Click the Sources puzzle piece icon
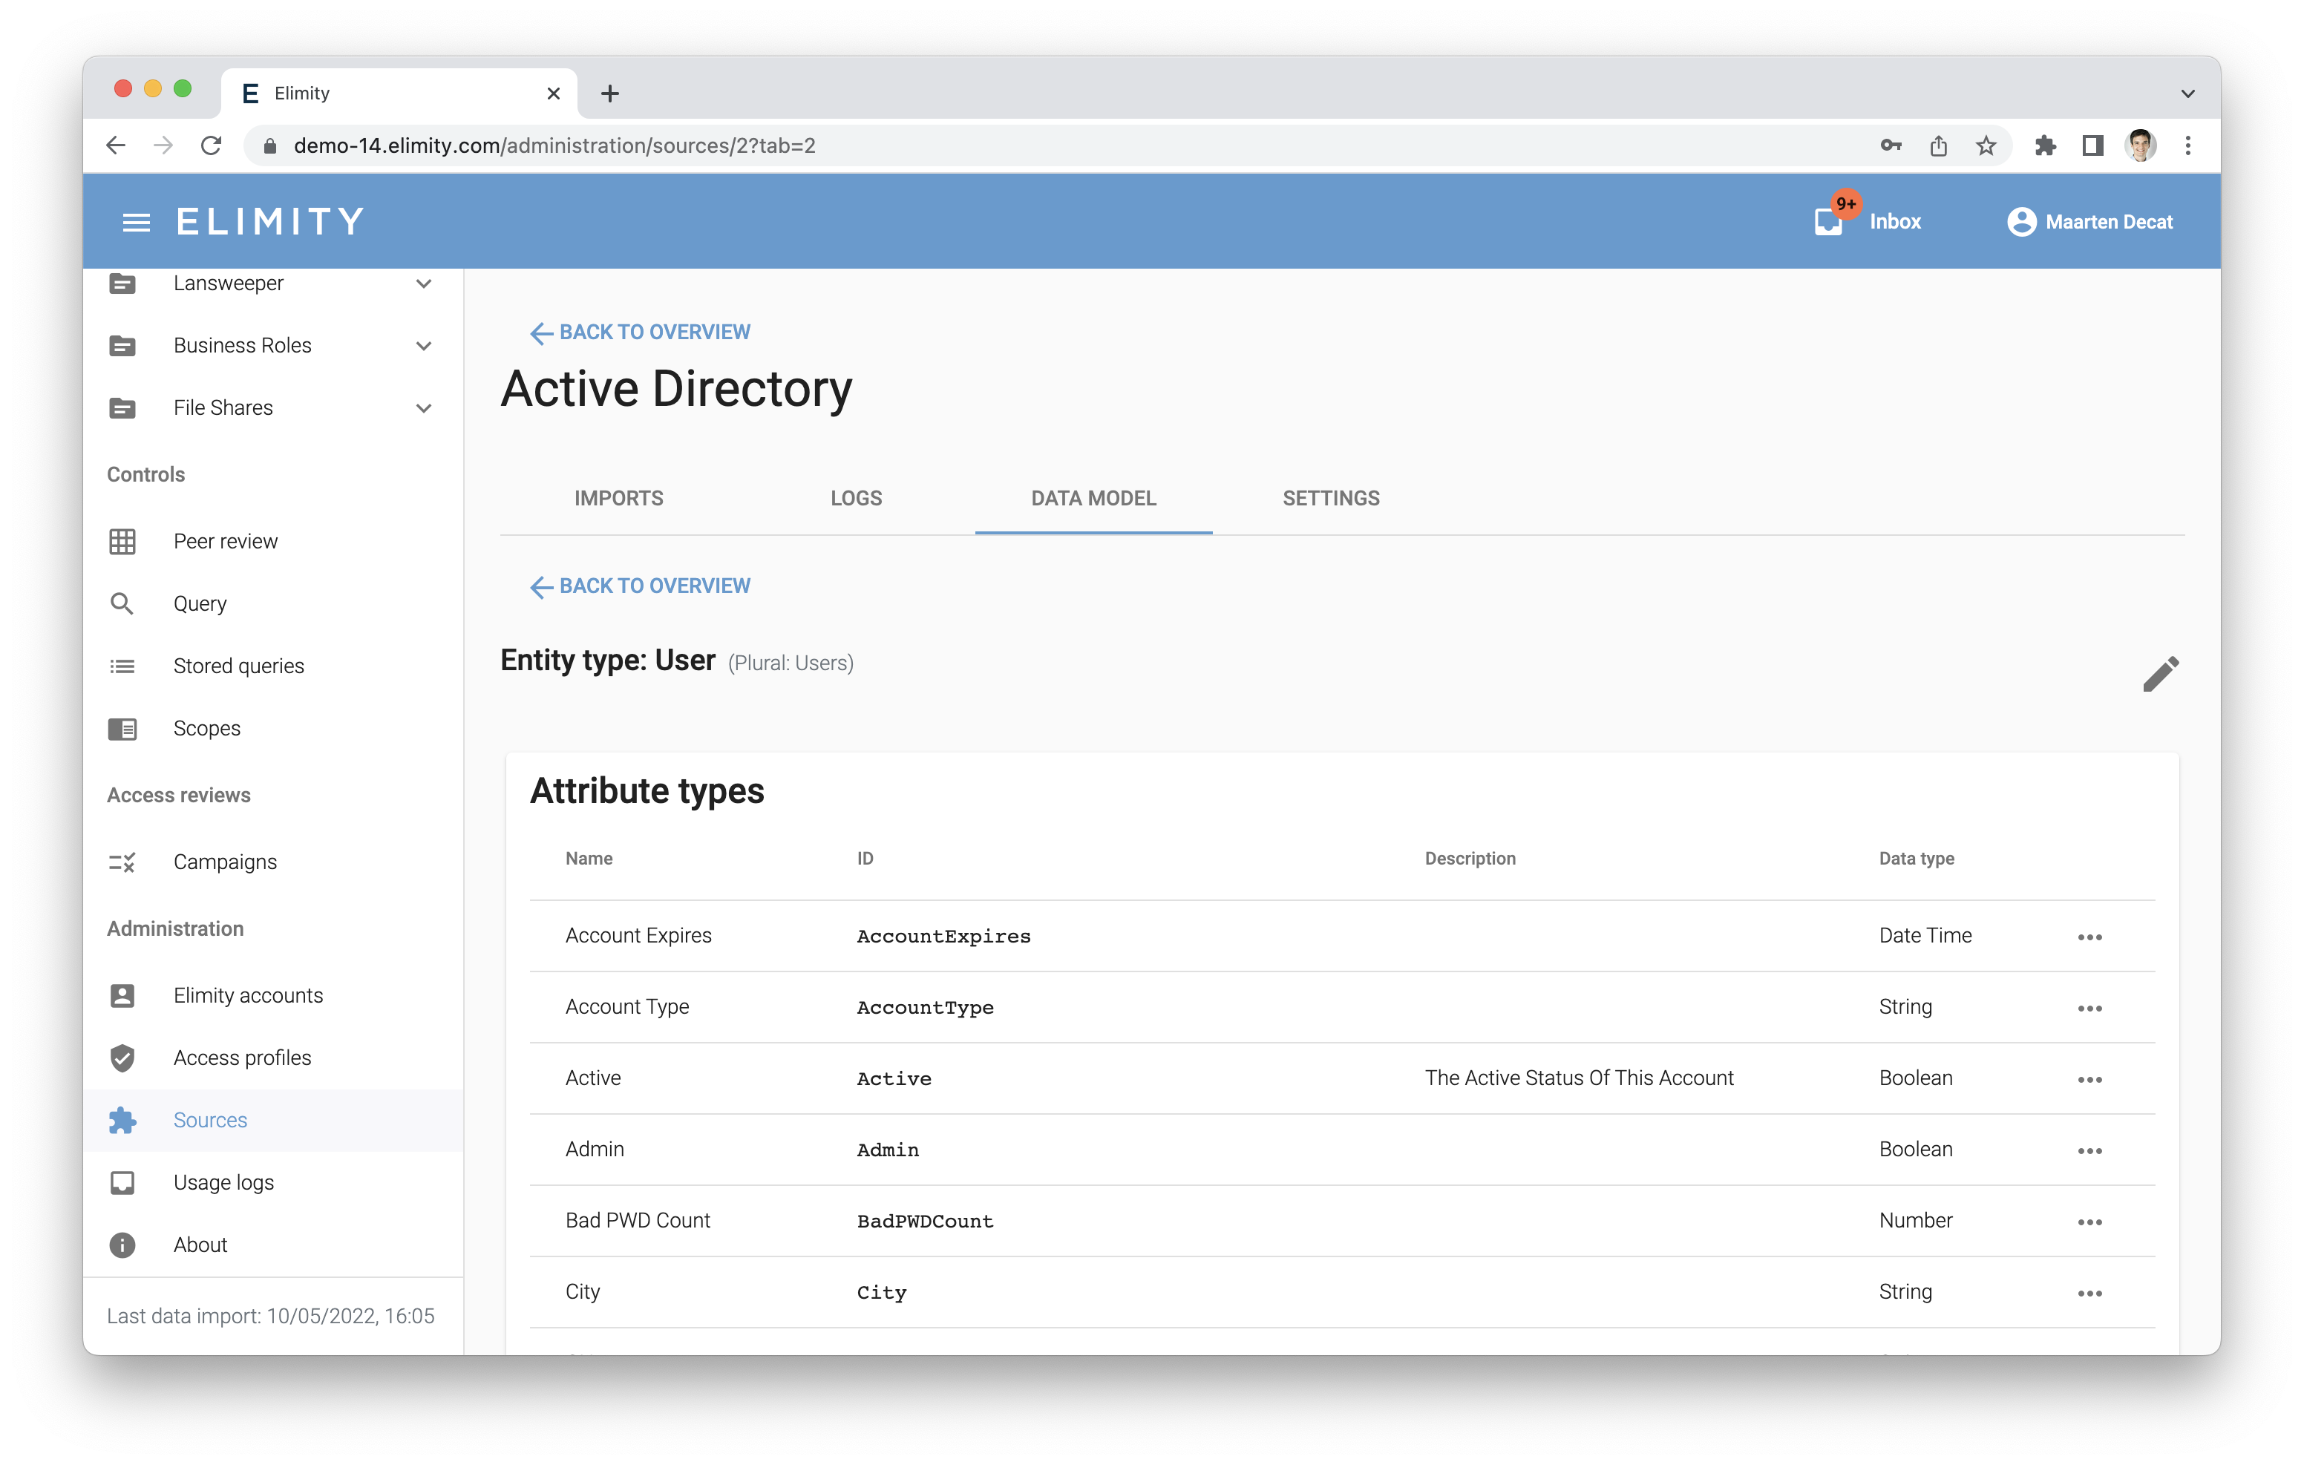The image size is (2304, 1465). click(x=122, y=1121)
